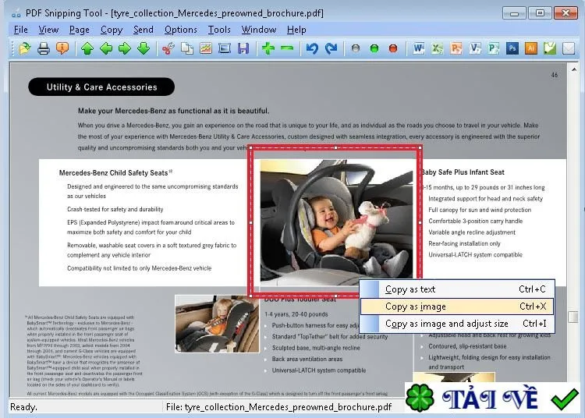Open the Options menu
The width and height of the screenshot is (585, 418).
tap(181, 30)
